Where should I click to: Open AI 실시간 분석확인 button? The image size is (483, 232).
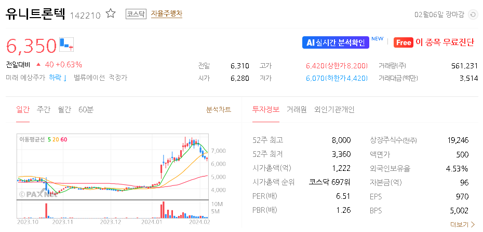[x=336, y=42]
